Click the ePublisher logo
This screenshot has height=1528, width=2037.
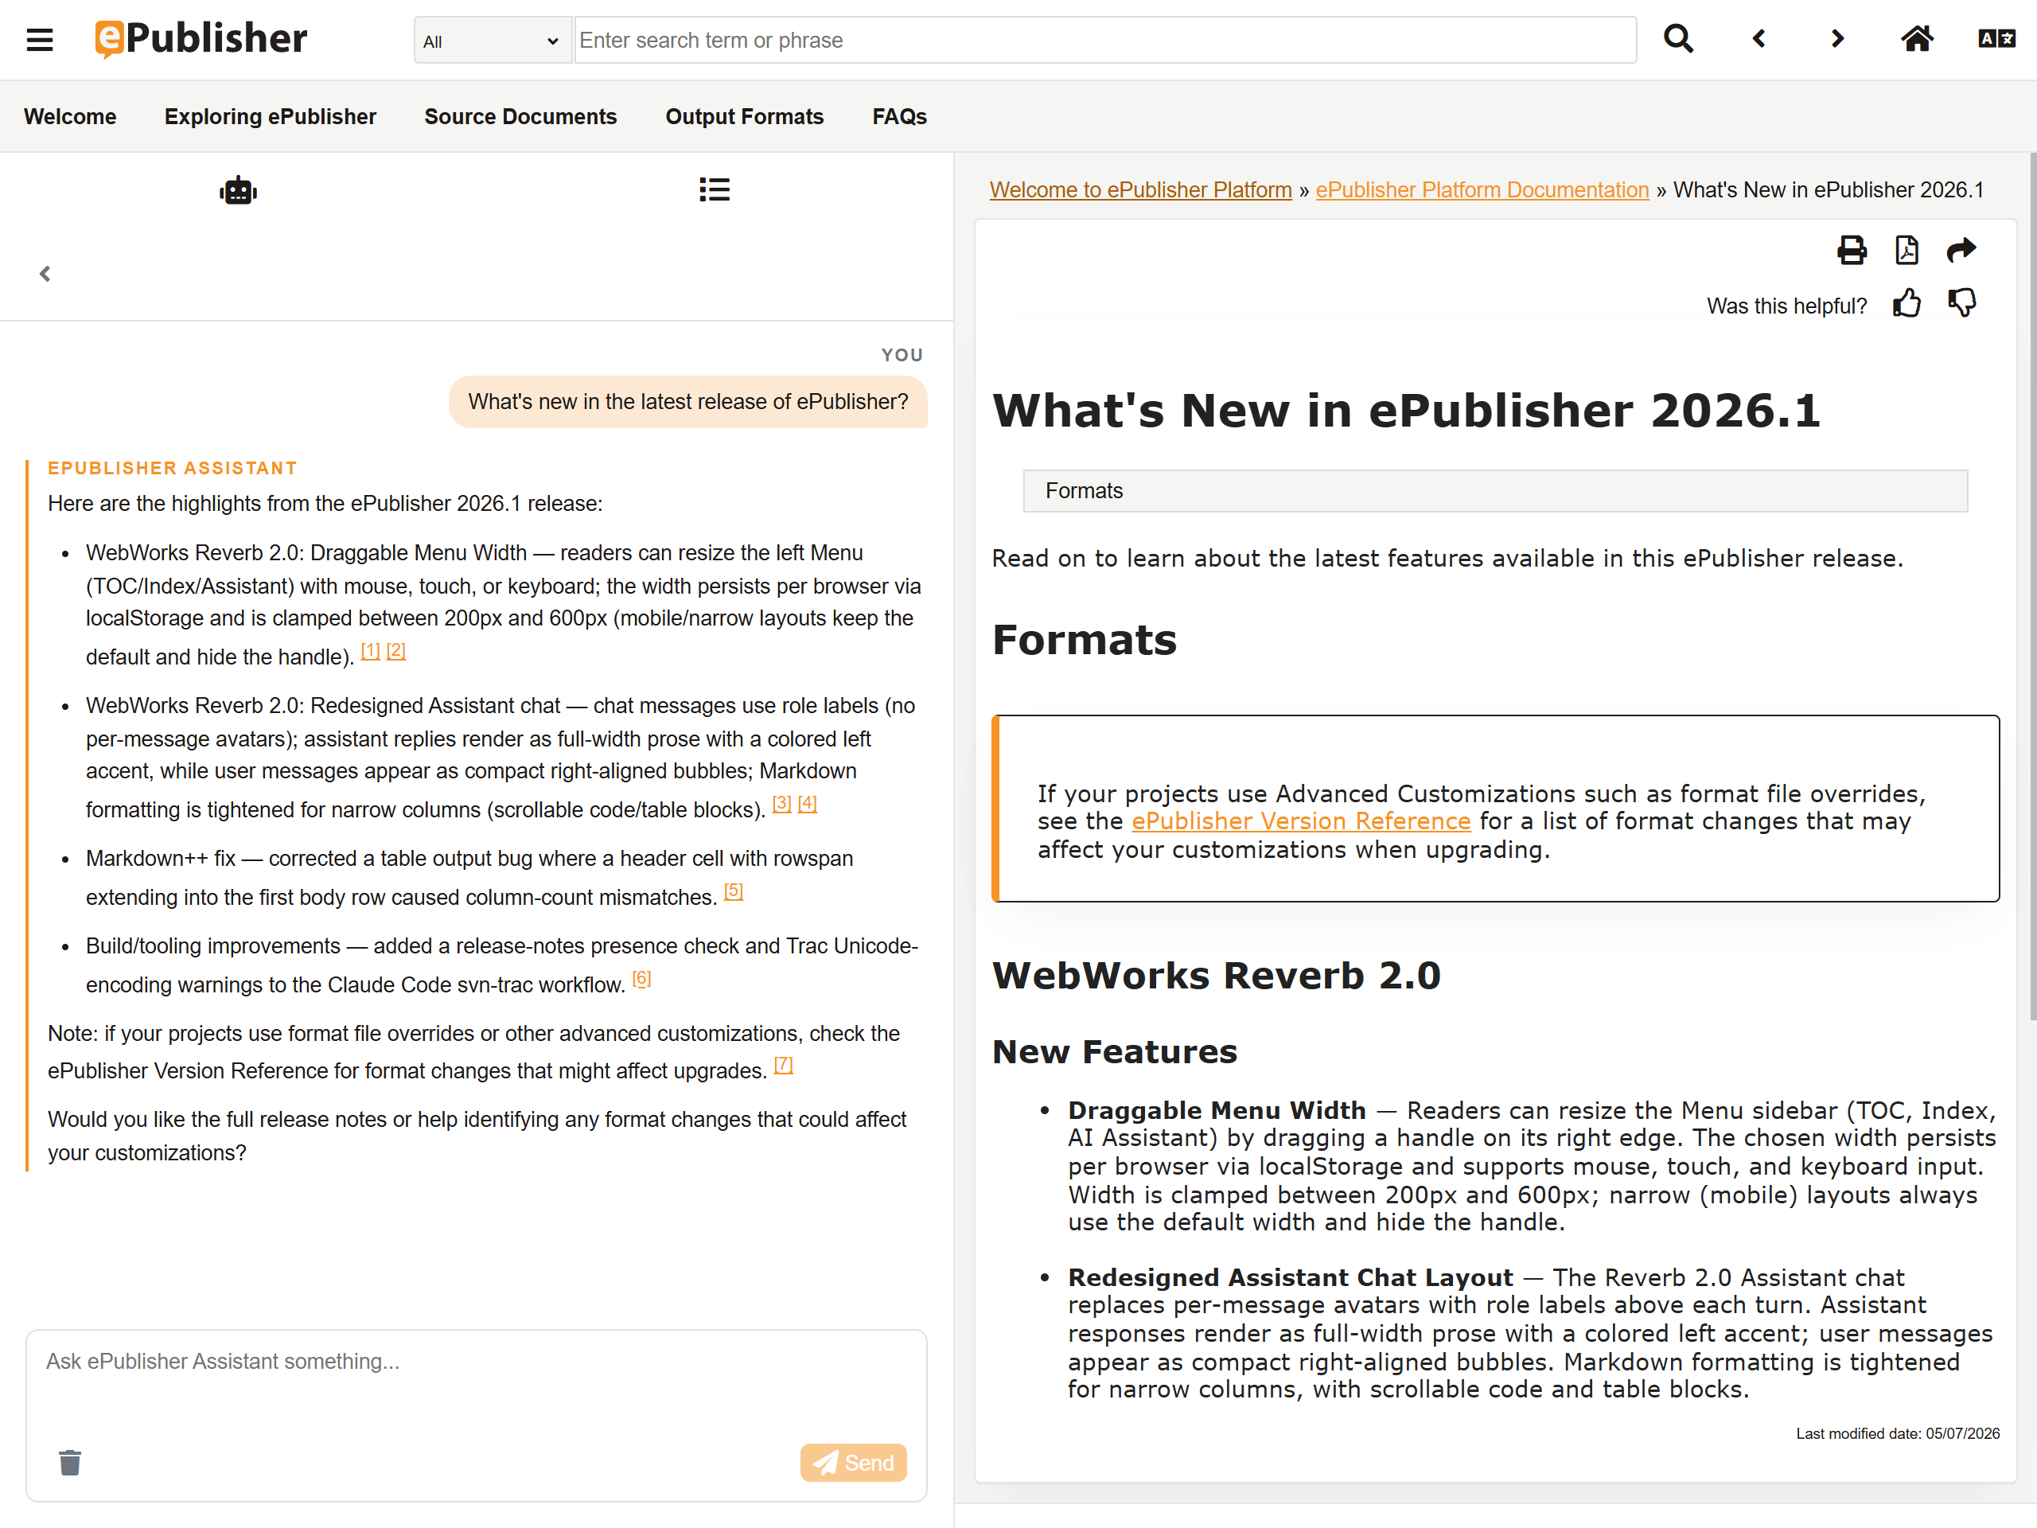click(x=201, y=39)
